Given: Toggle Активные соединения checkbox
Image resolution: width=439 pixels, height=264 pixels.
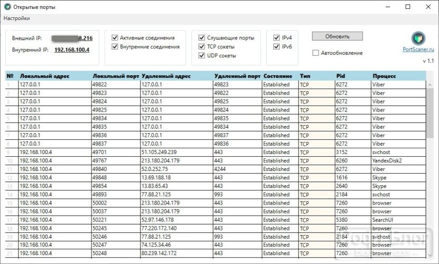Looking at the screenshot, I should coord(115,37).
